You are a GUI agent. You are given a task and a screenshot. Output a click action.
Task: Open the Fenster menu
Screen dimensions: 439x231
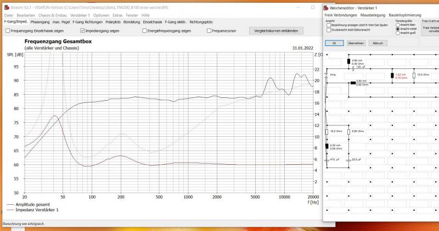pyautogui.click(x=132, y=15)
